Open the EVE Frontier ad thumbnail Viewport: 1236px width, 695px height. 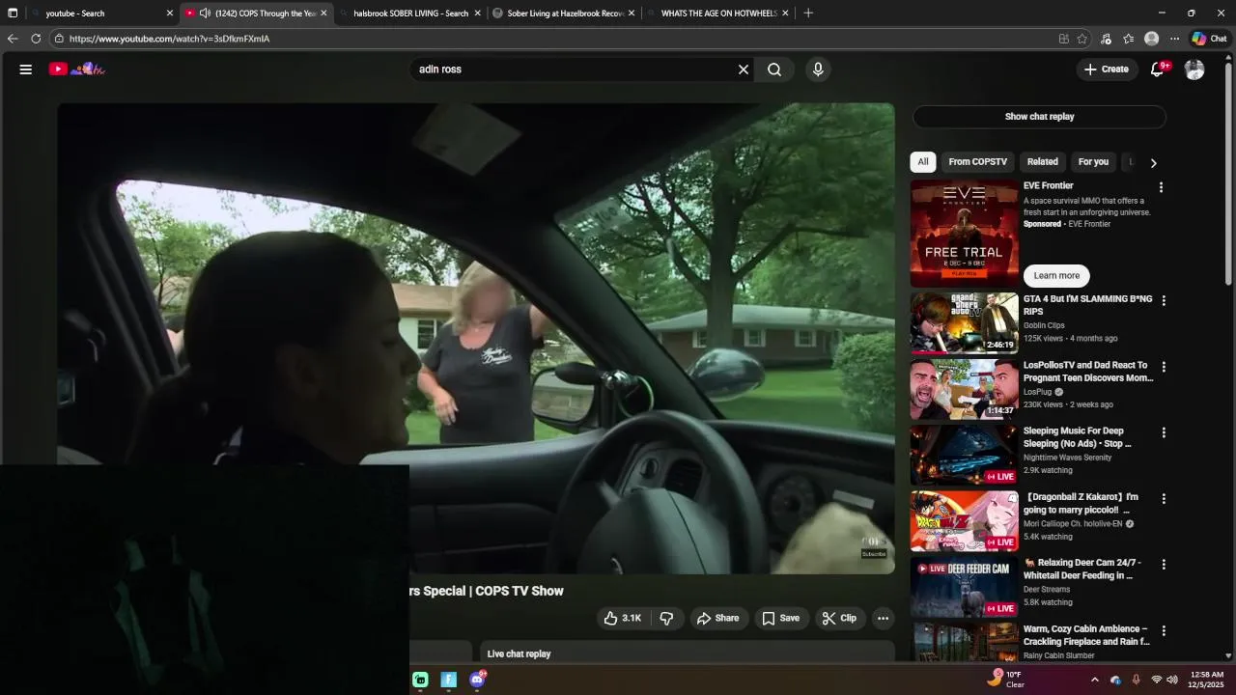(x=964, y=234)
